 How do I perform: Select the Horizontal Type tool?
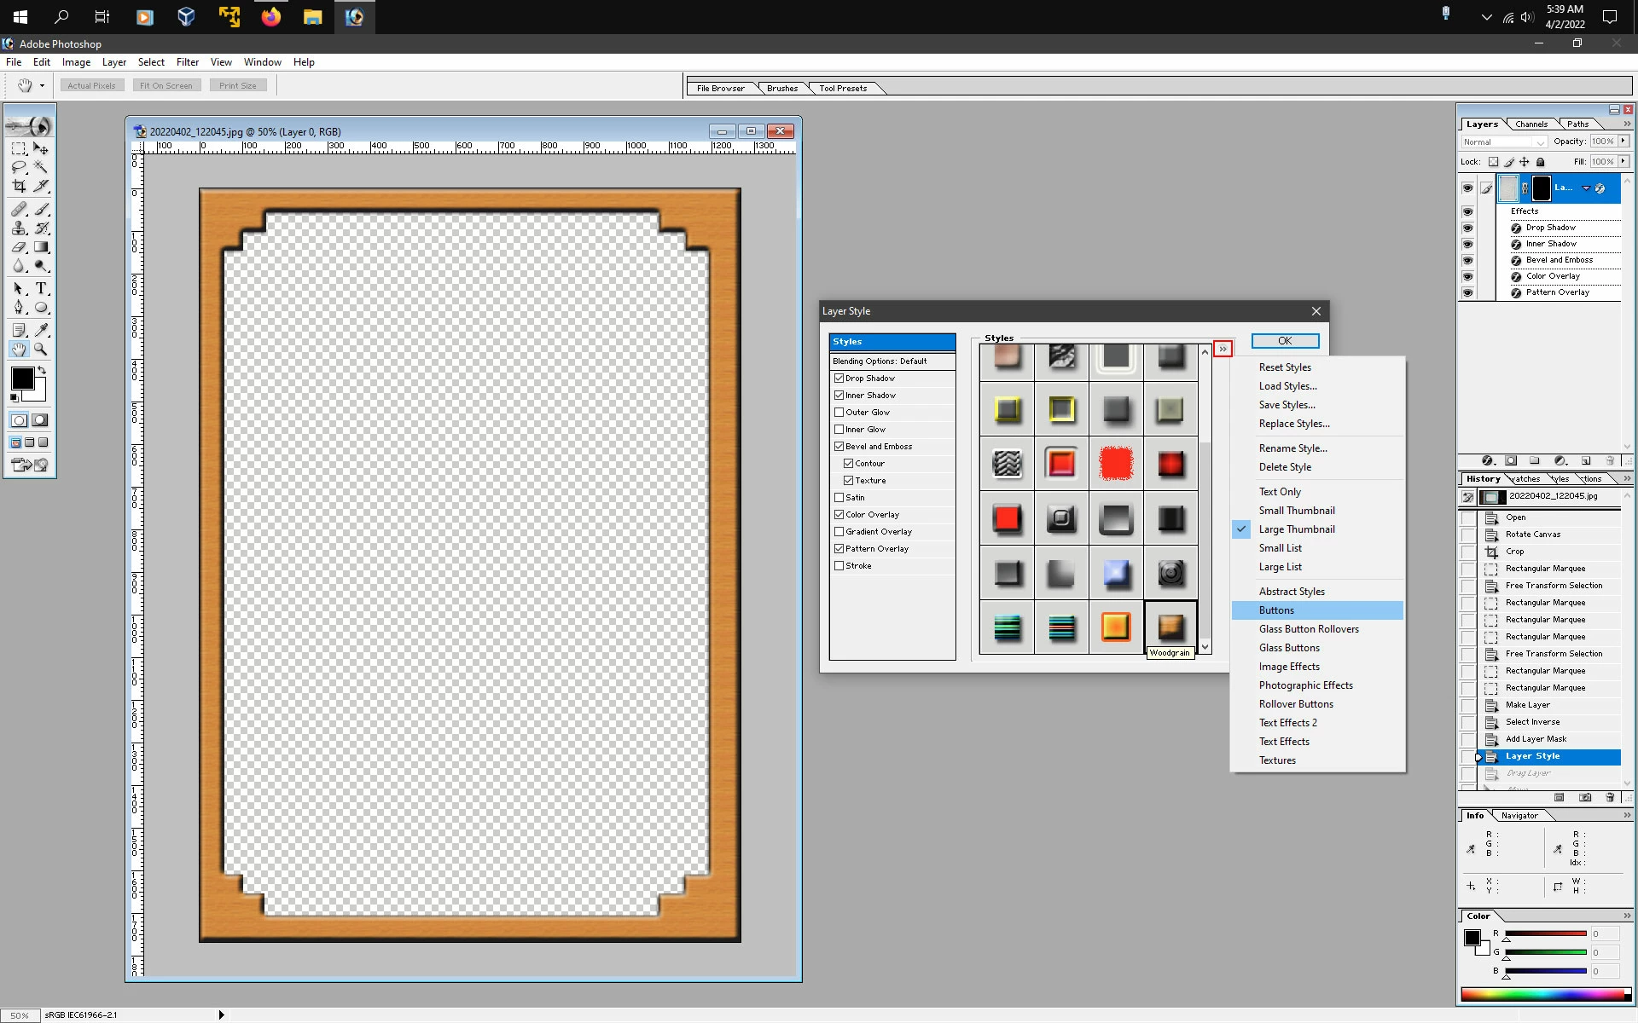[x=41, y=289]
